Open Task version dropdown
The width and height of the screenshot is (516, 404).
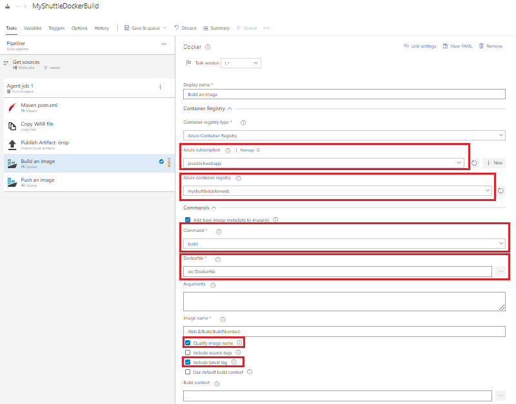click(x=241, y=63)
